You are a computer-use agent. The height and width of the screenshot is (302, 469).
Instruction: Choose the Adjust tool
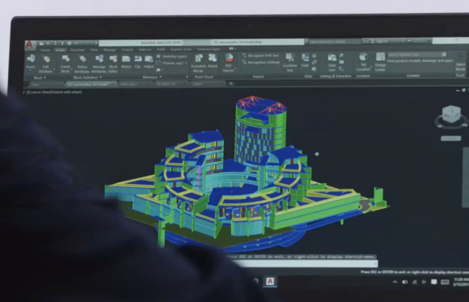tap(149, 62)
